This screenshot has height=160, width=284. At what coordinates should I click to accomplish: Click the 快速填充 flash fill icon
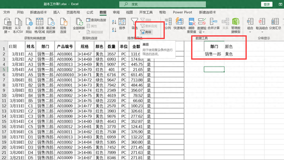(x=179, y=22)
